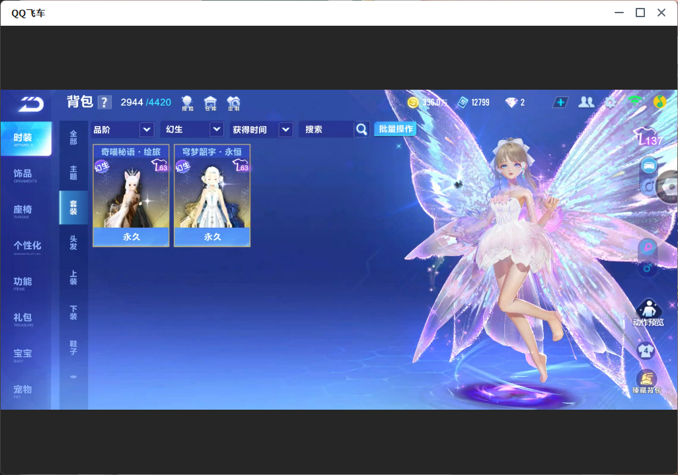Expand the 品阶 grade dropdown
The height and width of the screenshot is (475, 678).
click(x=147, y=129)
